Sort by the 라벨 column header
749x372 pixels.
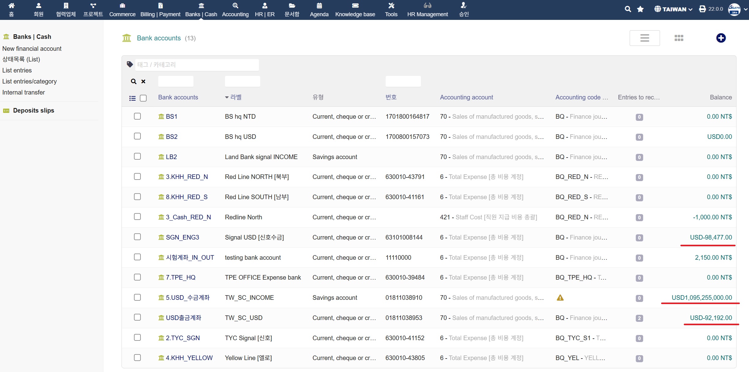click(235, 97)
